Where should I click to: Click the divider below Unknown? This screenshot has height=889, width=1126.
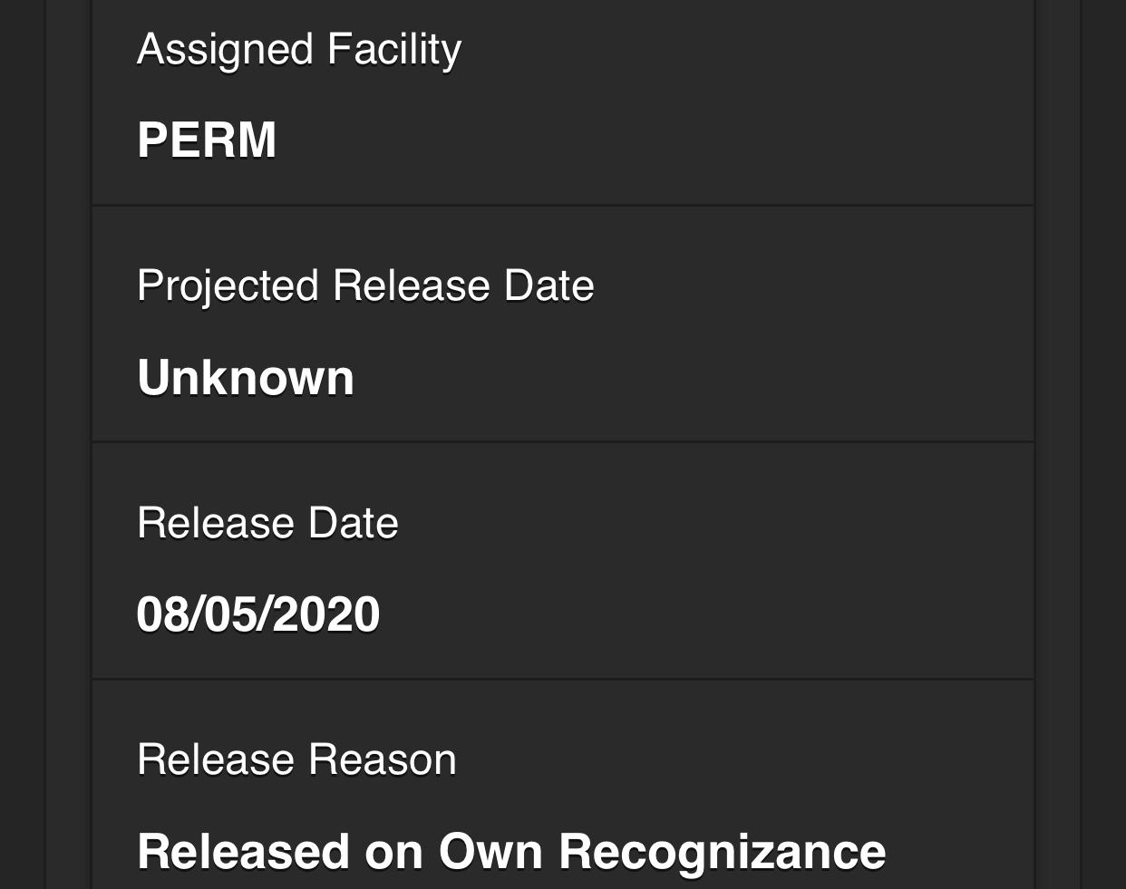point(562,442)
